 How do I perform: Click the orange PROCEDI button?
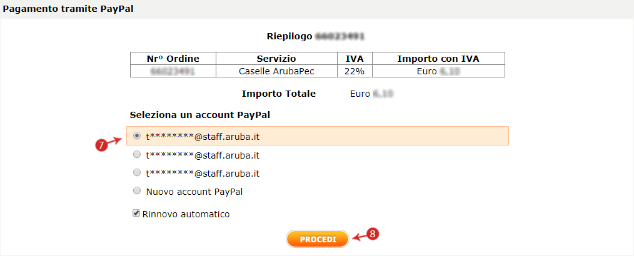[x=318, y=239]
